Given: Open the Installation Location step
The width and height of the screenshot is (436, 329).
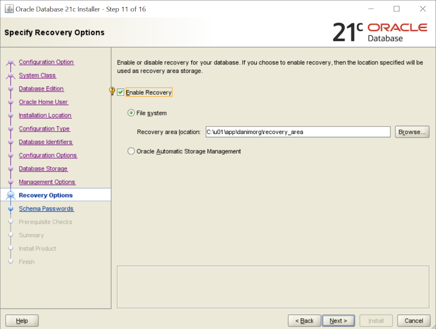Looking at the screenshot, I should coord(45,115).
